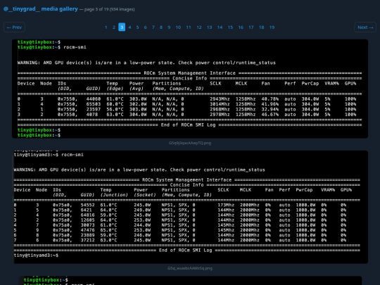This screenshot has width=380, height=285.
Task: Go to gallery page 10
Action: pos(178,27)
